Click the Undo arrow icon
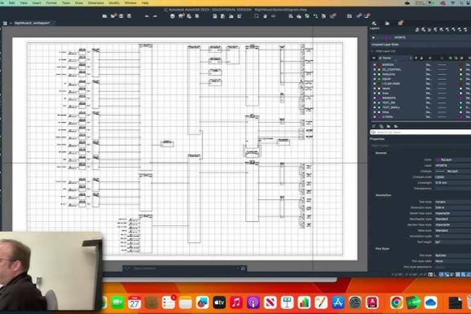471x314 pixels. click(147, 16)
